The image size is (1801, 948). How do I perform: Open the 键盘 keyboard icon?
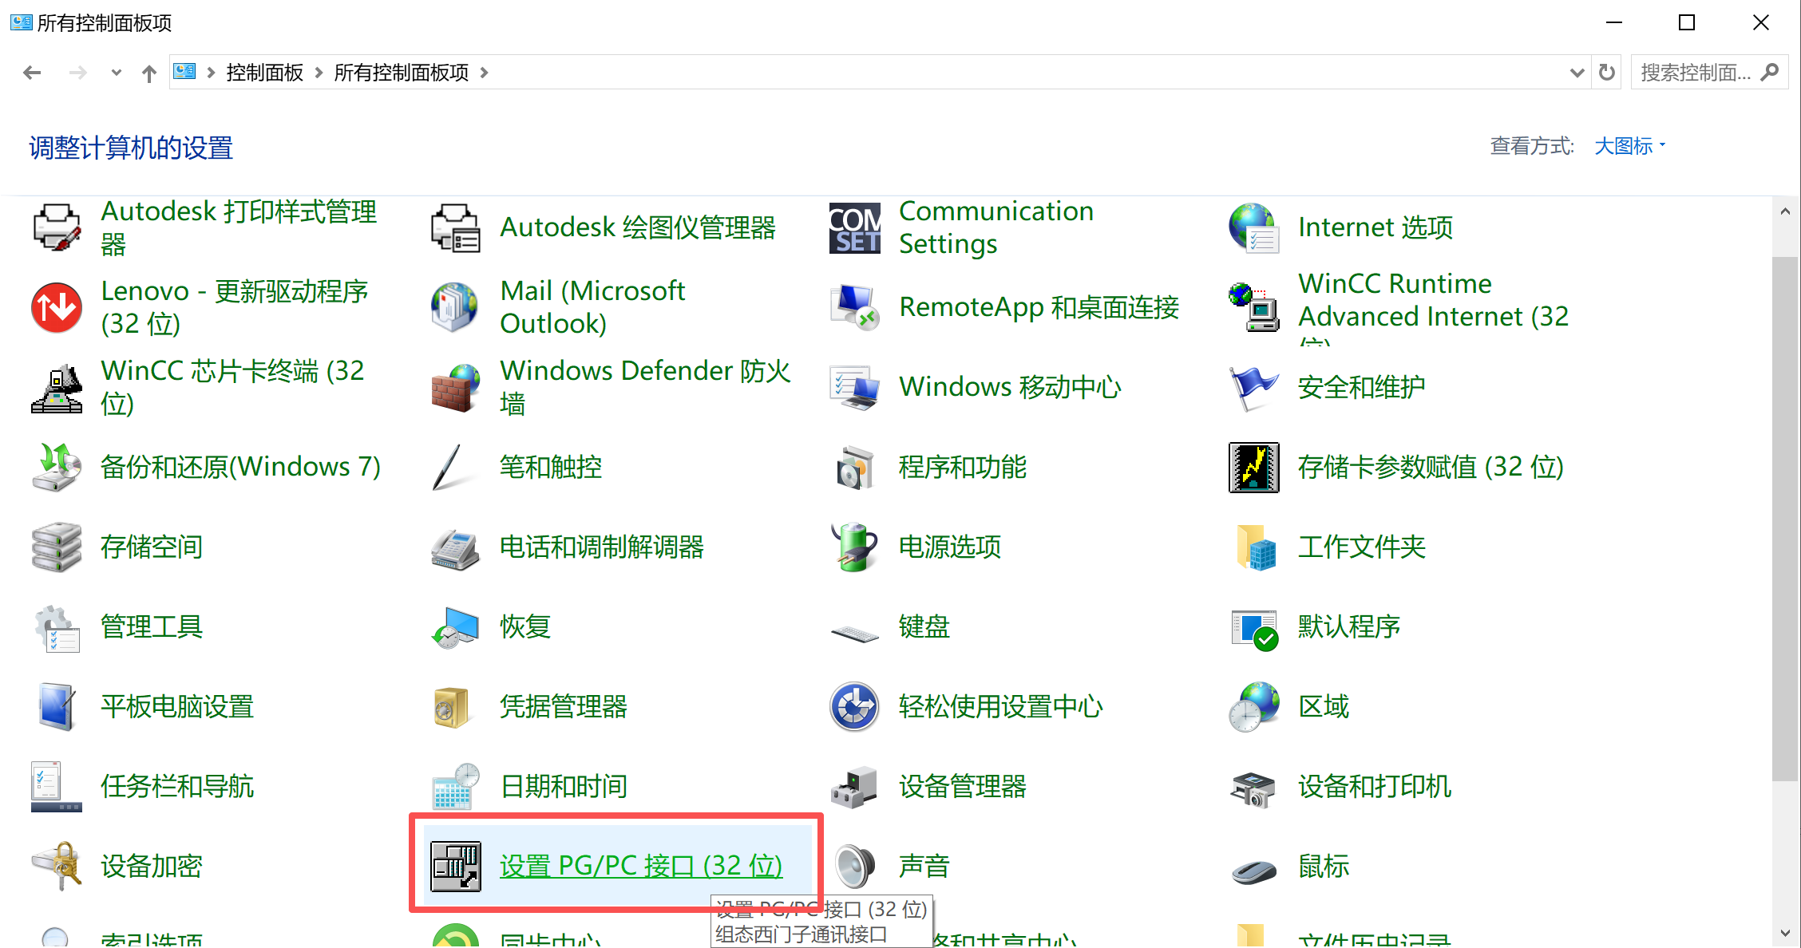point(855,634)
